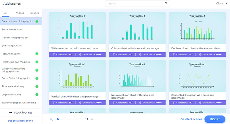The image size is (230, 124).
Task: Click the zoom slider track
Action: tap(69, 119)
